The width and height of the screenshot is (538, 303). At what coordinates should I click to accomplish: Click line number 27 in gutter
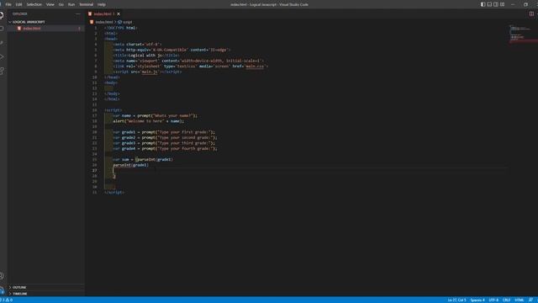tap(95, 170)
